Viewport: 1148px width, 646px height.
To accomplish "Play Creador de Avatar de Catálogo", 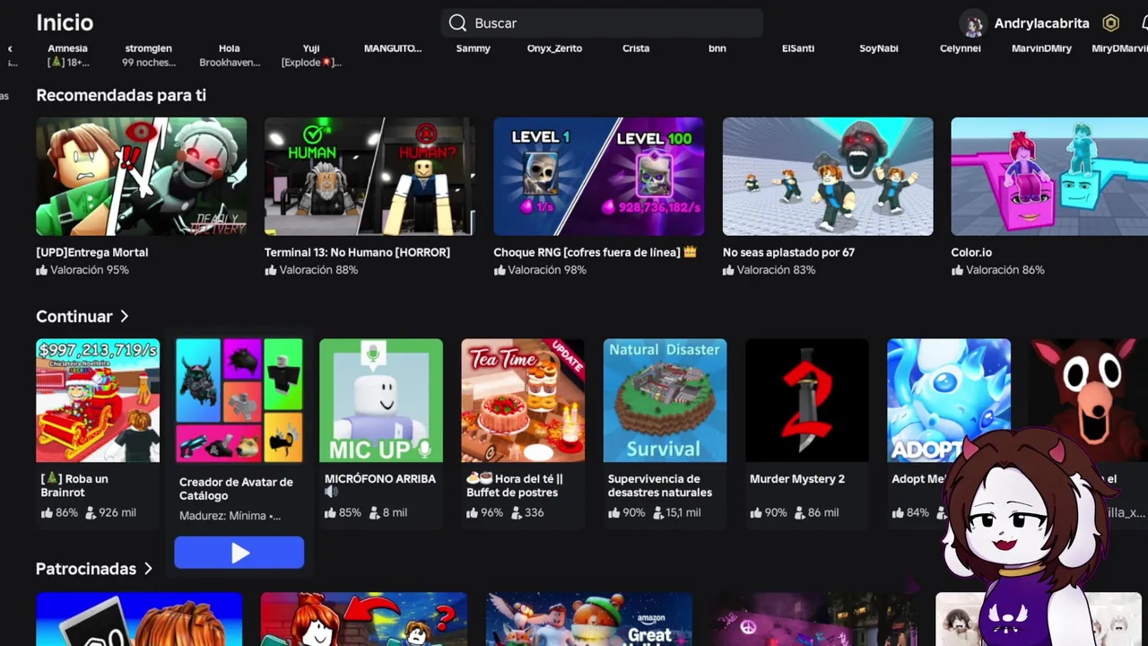I will 239,553.
